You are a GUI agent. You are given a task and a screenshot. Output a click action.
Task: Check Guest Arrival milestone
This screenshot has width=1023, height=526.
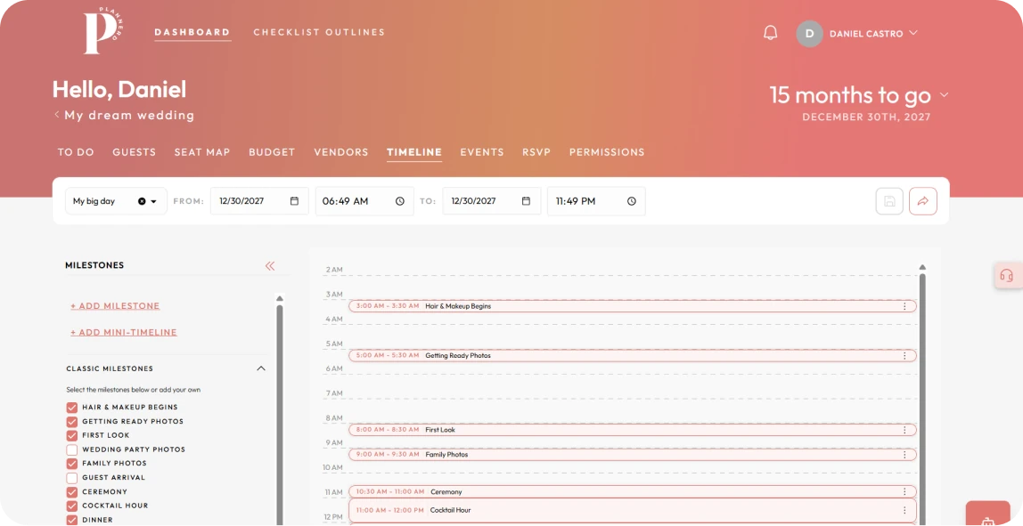(72, 478)
